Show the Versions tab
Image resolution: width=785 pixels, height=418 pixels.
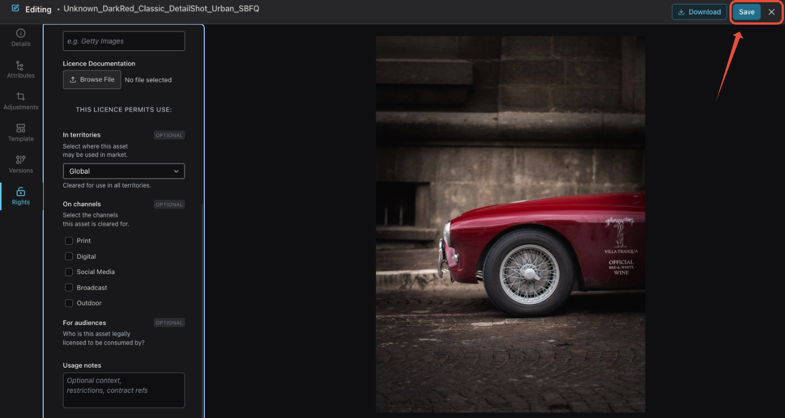[21, 165]
